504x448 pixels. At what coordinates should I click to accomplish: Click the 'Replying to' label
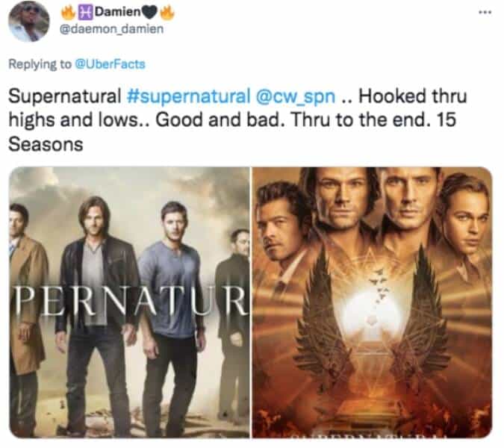click(40, 64)
